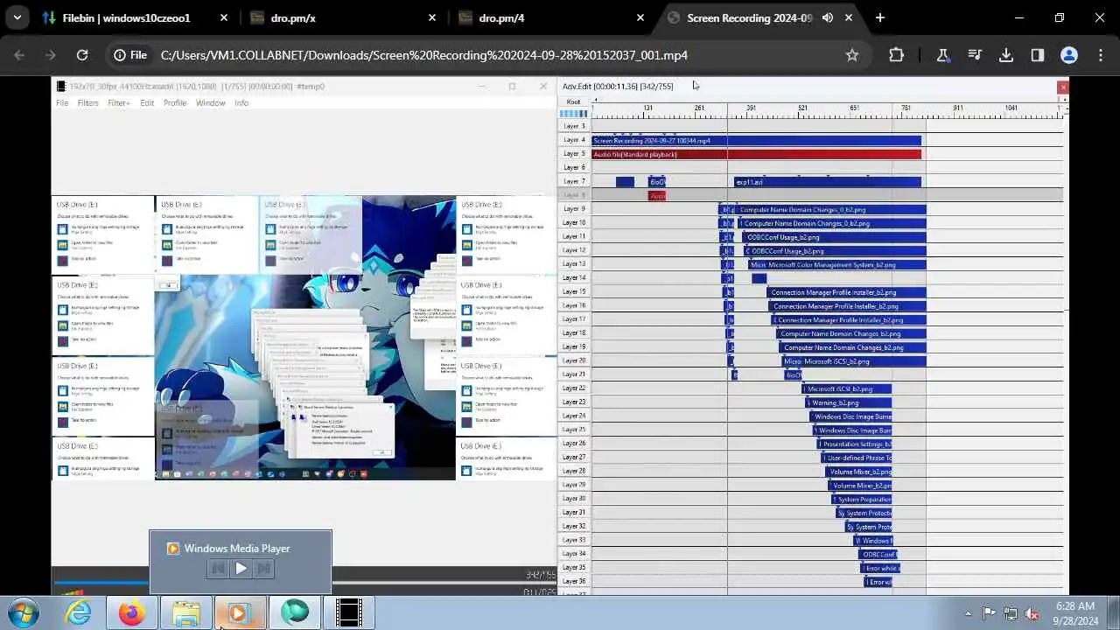
Task: Toggle Layer 13 visibility button
Action: tap(574, 264)
